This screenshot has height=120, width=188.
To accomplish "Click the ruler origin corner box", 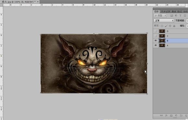I will 2,5.
